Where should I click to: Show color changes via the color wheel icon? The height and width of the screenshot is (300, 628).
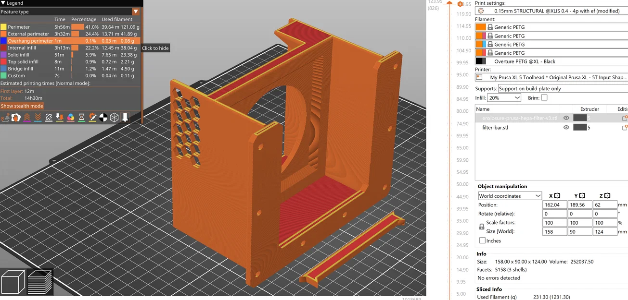tap(71, 117)
